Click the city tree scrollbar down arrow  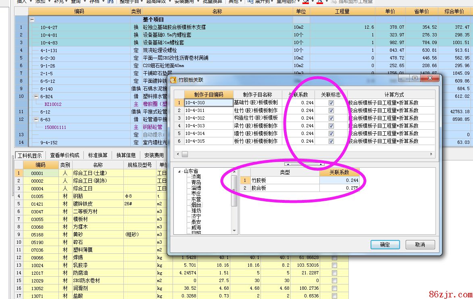tap(234, 231)
